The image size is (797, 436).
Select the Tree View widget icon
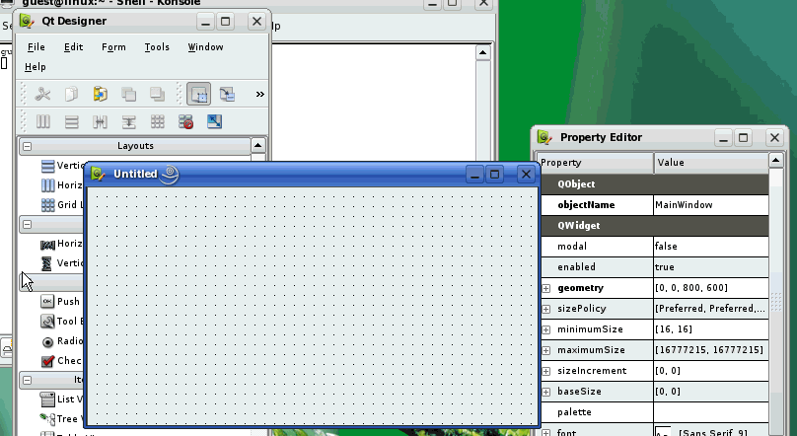(x=47, y=418)
